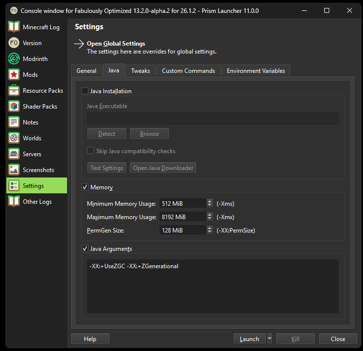Open the Minecraft Log page icon
Viewport: 363px width, 351px height.
point(14,27)
